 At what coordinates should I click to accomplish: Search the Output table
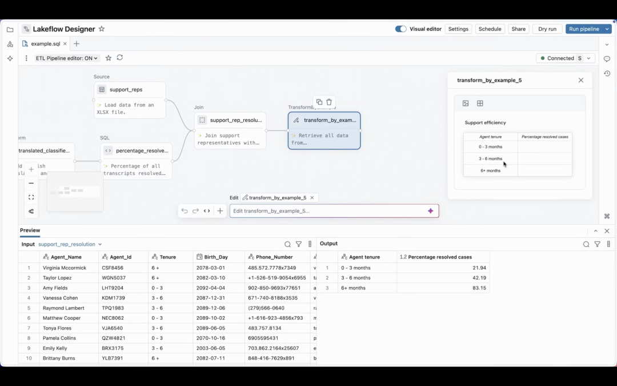[x=586, y=244]
